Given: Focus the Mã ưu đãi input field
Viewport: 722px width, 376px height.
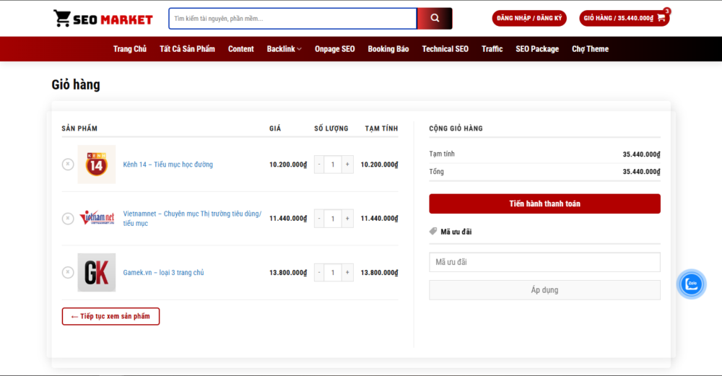Looking at the screenshot, I should click(x=544, y=262).
